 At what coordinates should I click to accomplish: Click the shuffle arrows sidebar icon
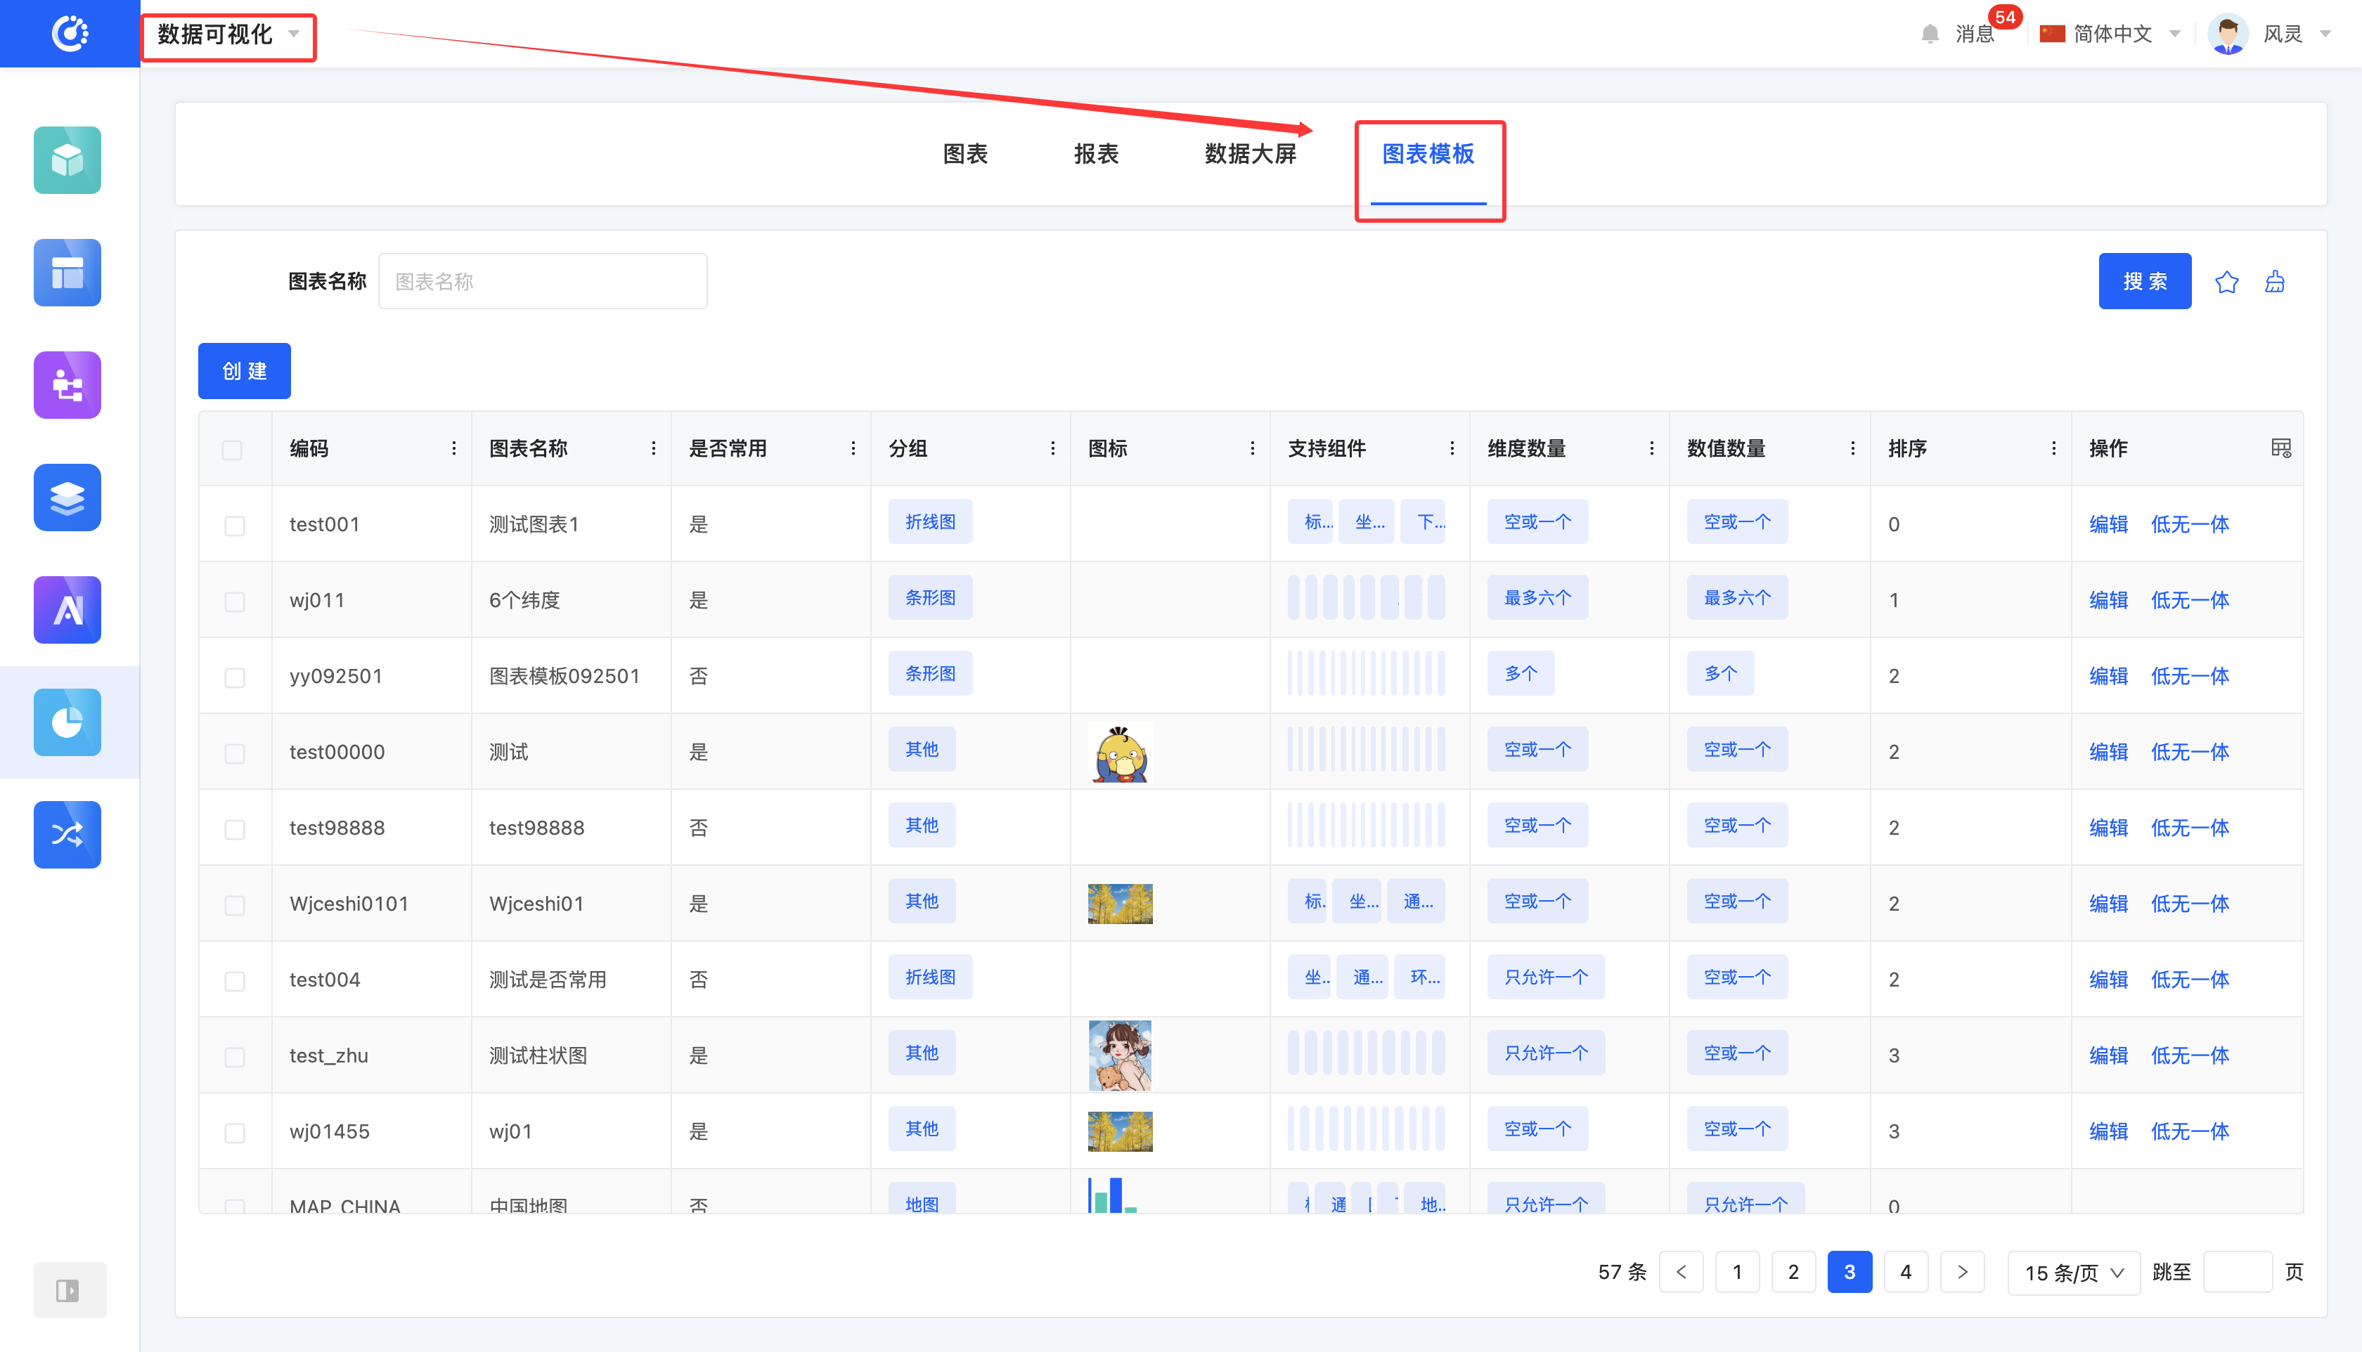point(67,834)
